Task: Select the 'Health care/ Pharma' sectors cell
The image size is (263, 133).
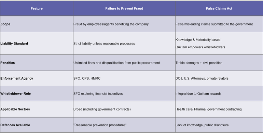Action: coord(219,109)
